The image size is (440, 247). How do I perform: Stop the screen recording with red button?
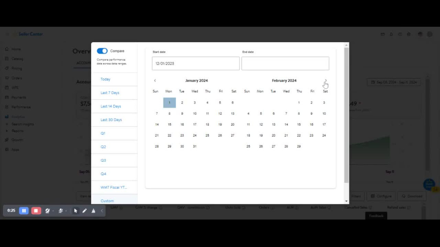36,211
